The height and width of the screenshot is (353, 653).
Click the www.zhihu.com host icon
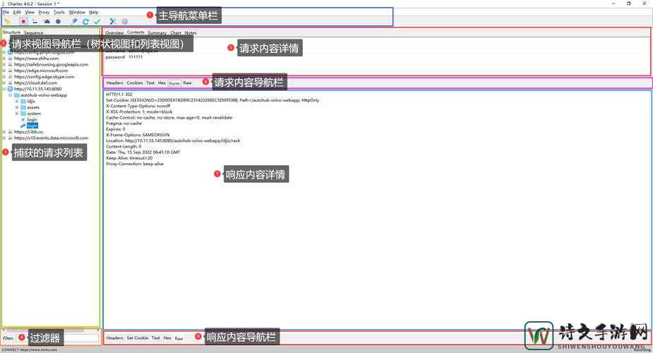pyautogui.click(x=11, y=59)
